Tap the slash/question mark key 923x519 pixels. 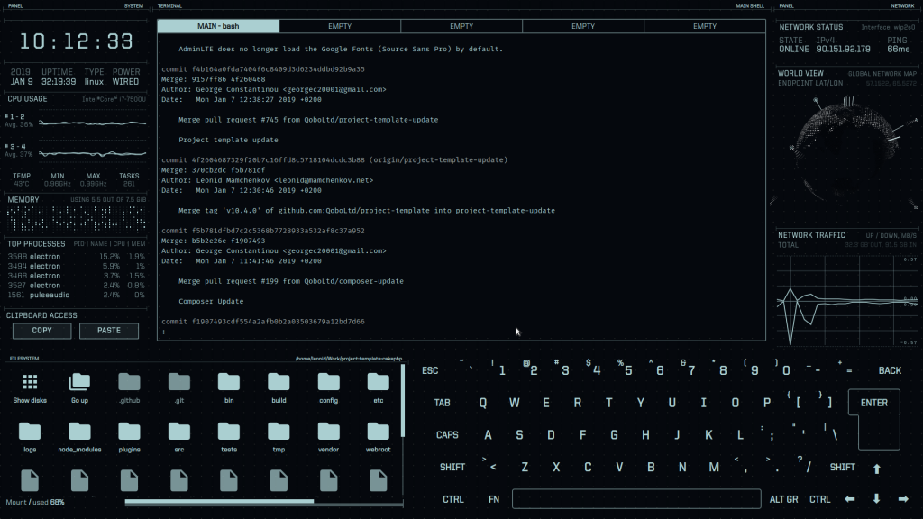(x=805, y=465)
